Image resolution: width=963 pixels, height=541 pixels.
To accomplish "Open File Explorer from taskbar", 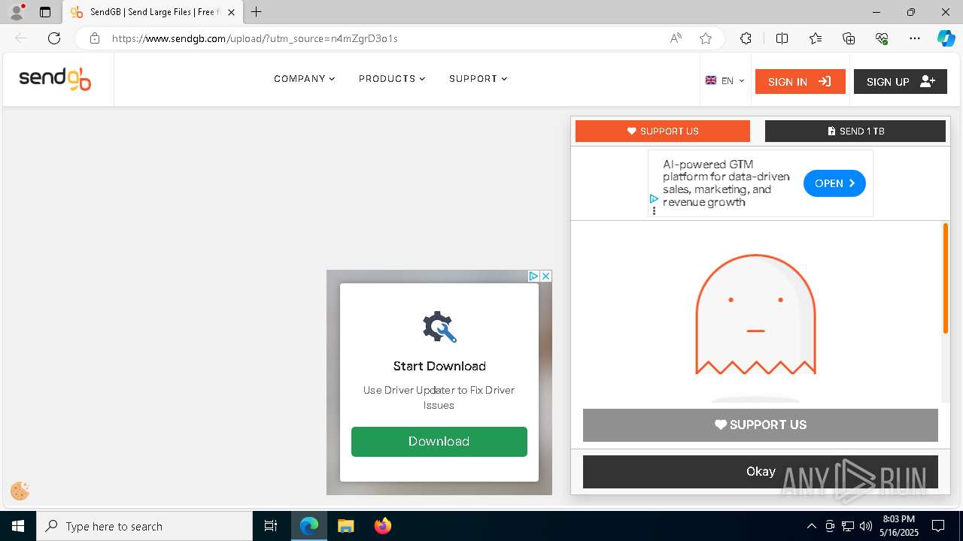I will pos(345,526).
